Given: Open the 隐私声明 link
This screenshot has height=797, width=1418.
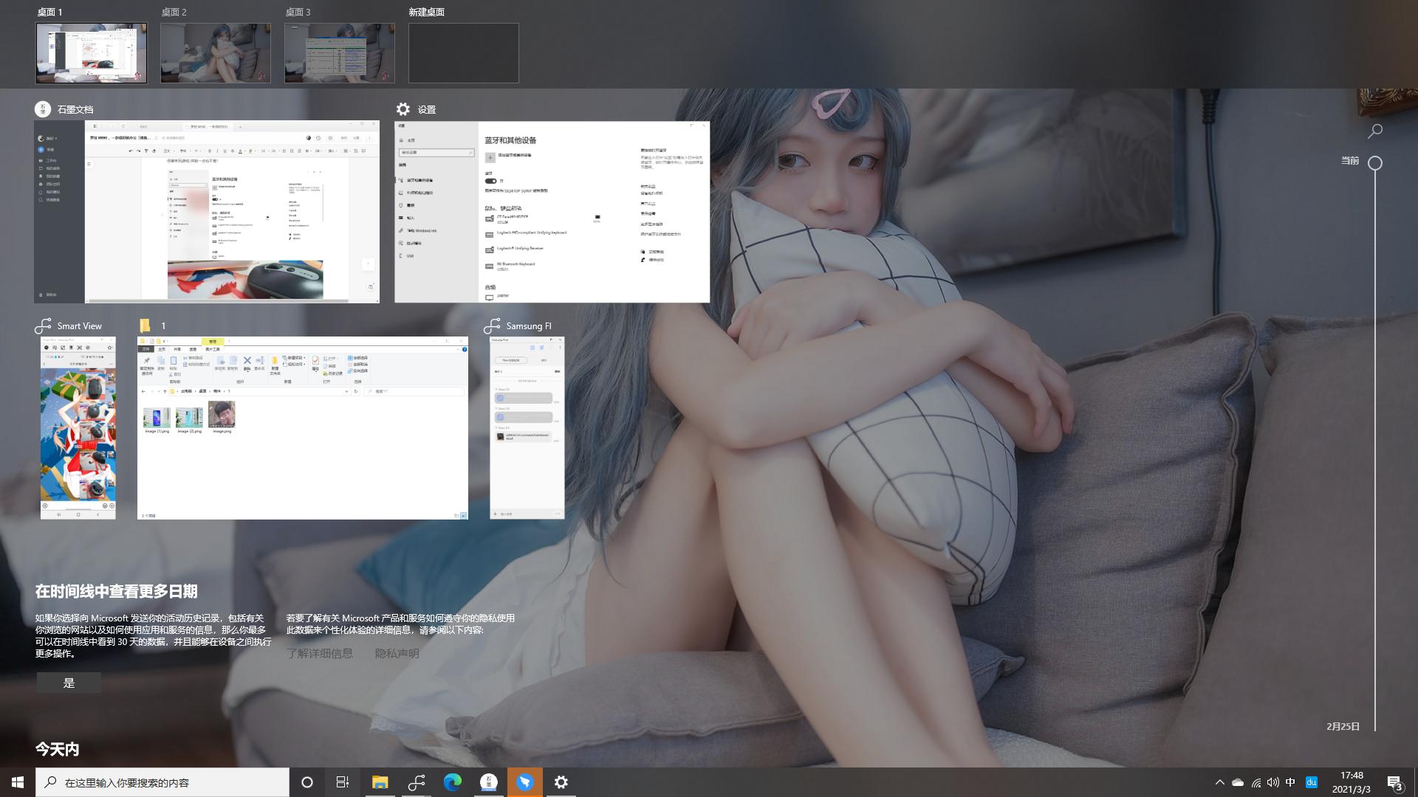Looking at the screenshot, I should click(x=397, y=653).
